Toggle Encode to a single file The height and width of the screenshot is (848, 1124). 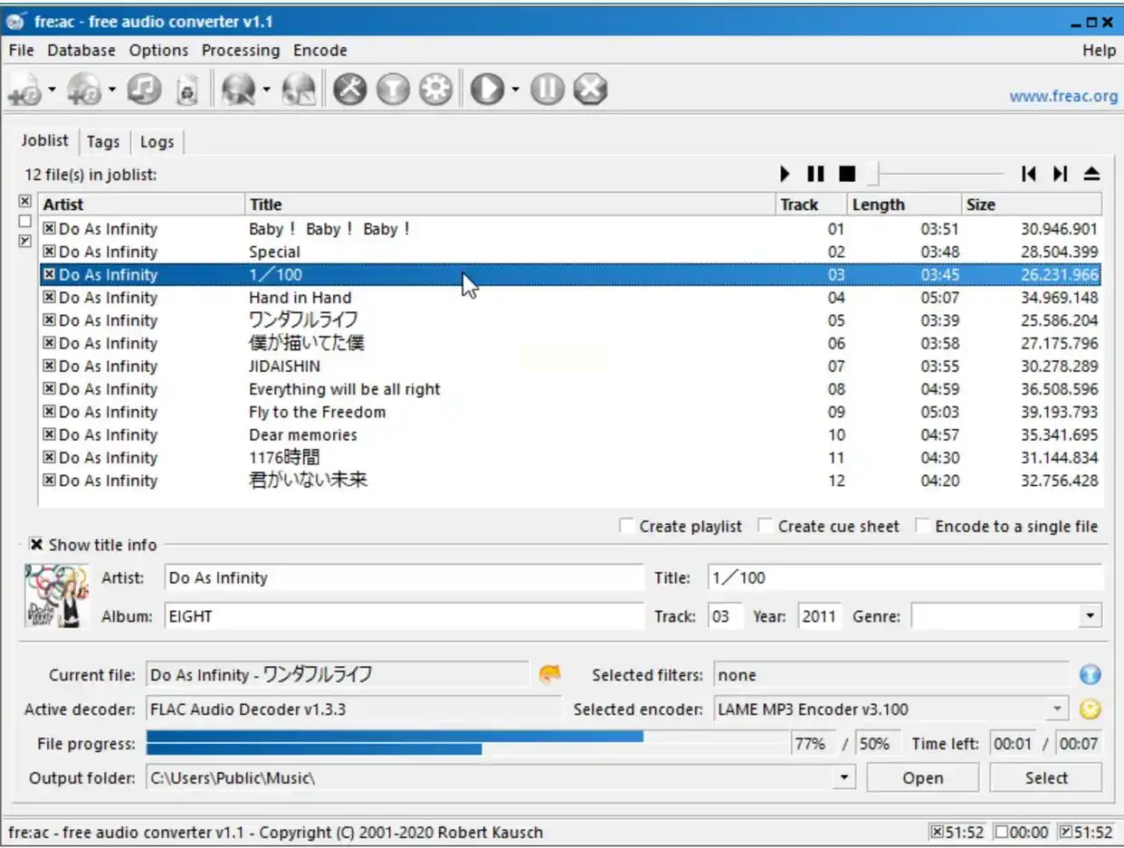pos(922,526)
